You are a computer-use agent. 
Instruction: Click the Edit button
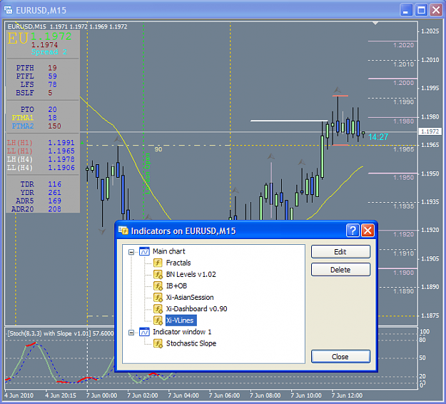[x=340, y=252]
